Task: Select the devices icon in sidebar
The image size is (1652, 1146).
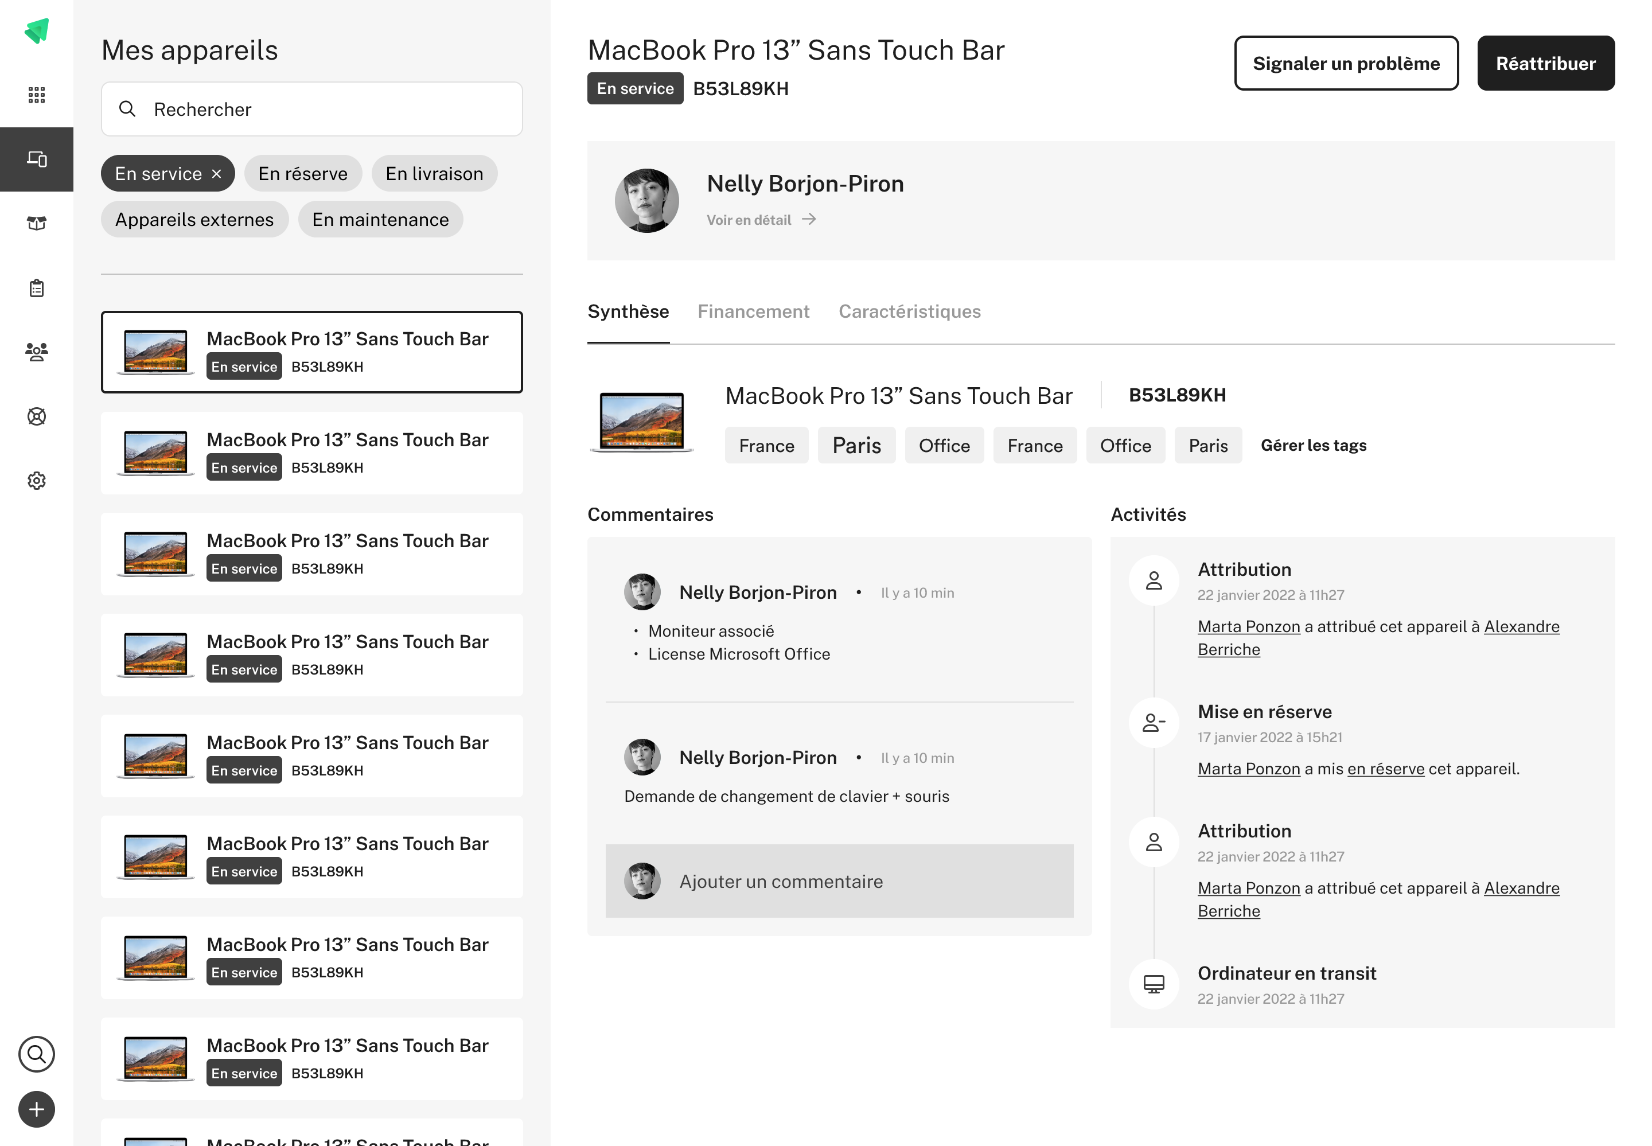Action: point(37,159)
